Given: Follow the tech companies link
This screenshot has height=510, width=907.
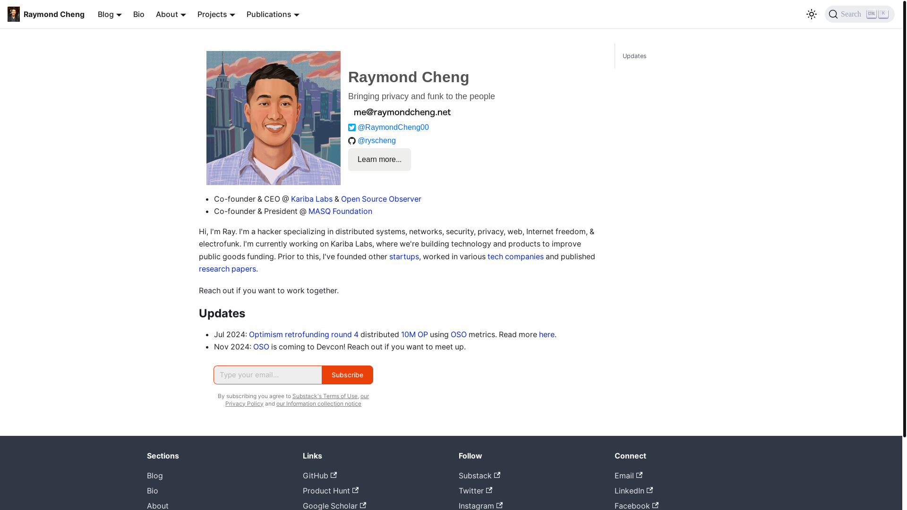Looking at the screenshot, I should (515, 256).
